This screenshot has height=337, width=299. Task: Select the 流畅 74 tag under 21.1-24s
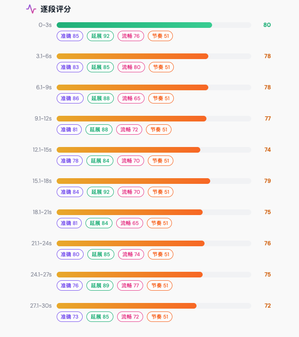[x=131, y=254]
